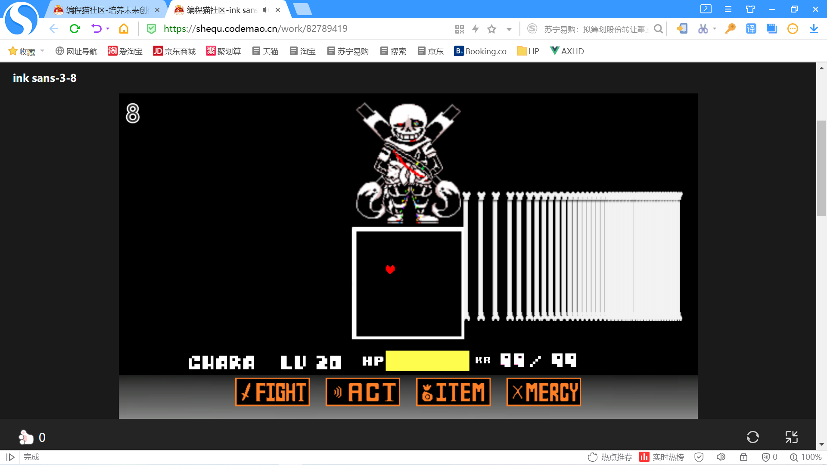827x465 pixels.
Task: Go to the browser home page
Action: (x=124, y=29)
